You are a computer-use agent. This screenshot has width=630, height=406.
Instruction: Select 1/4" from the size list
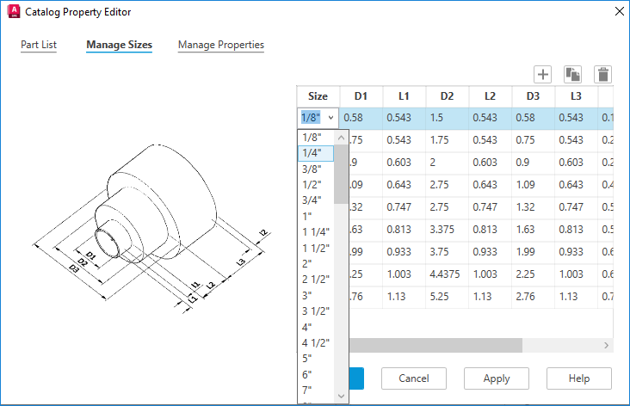(x=316, y=153)
